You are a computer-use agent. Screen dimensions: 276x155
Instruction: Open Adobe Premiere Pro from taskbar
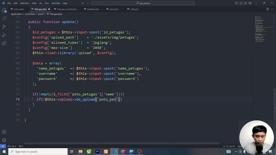[97, 152]
